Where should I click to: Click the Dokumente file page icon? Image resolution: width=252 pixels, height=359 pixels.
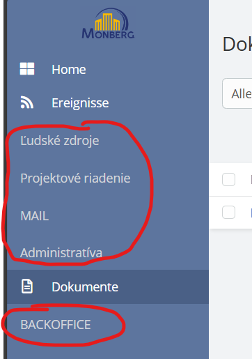(27, 287)
